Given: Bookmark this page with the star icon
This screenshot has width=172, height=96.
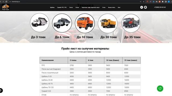Looking at the screenshot, I should (144, 2).
